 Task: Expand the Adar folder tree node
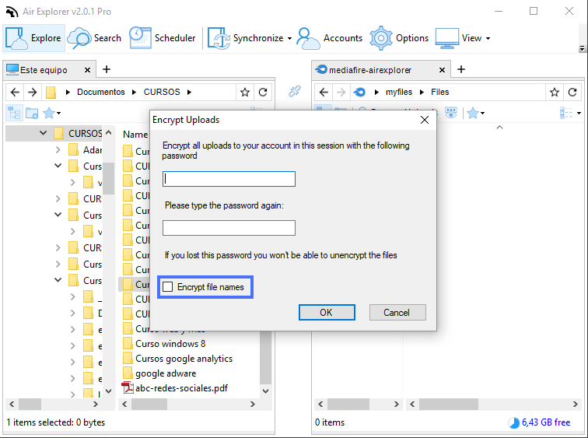coord(58,149)
